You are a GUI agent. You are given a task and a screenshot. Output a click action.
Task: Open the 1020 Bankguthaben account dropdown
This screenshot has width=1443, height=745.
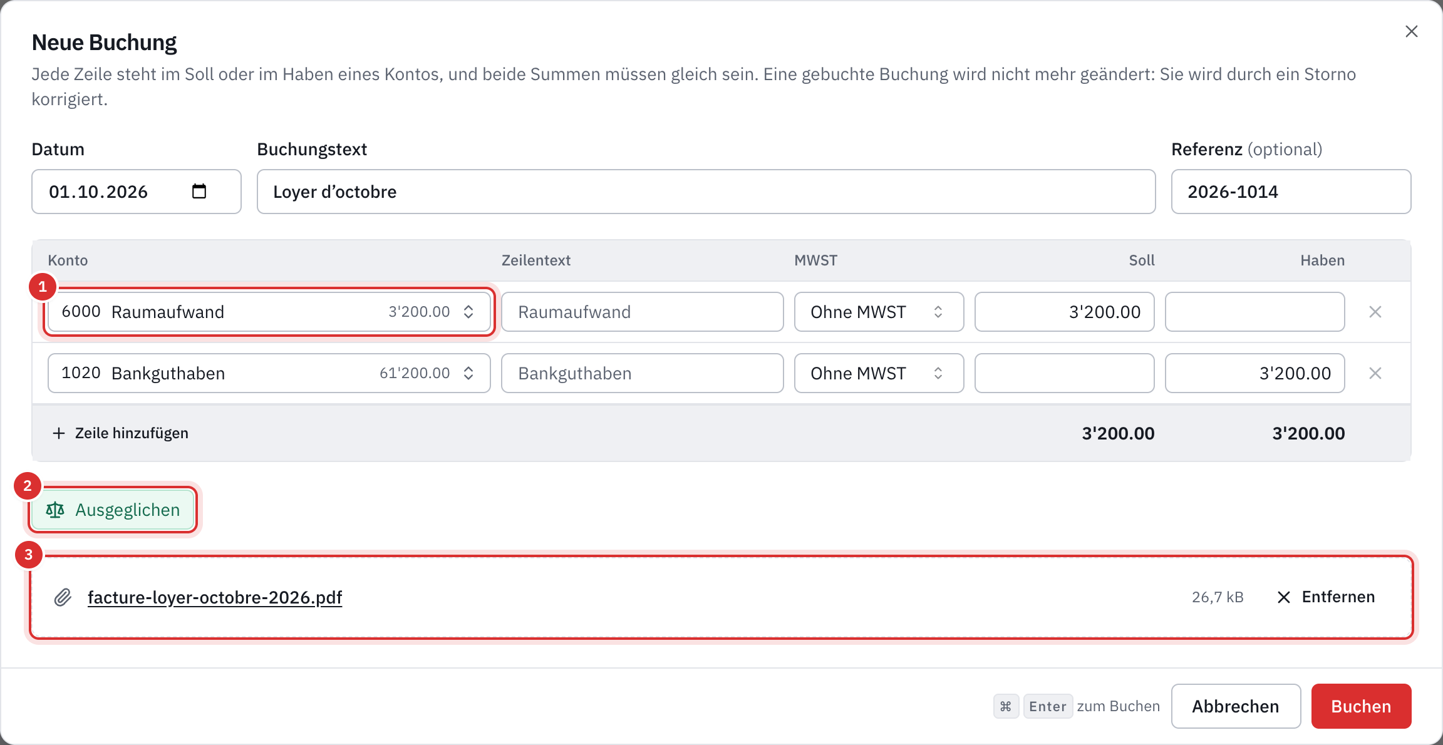[269, 373]
